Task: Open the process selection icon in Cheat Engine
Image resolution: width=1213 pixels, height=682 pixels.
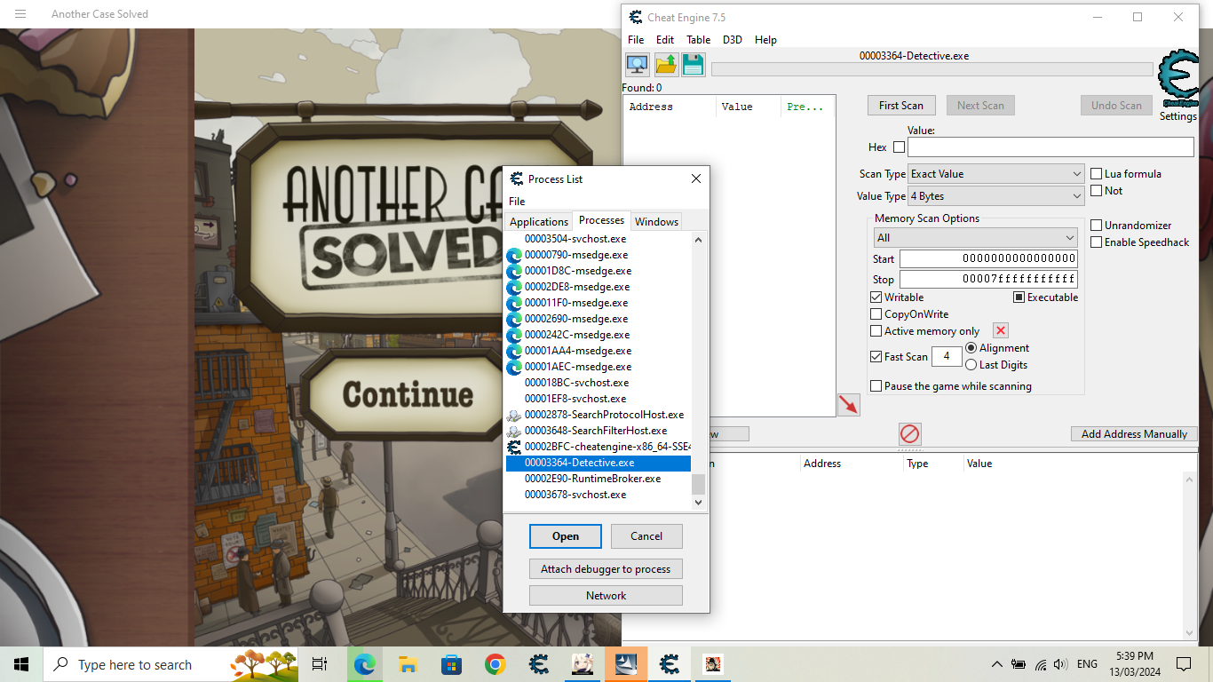Action: tap(637, 64)
